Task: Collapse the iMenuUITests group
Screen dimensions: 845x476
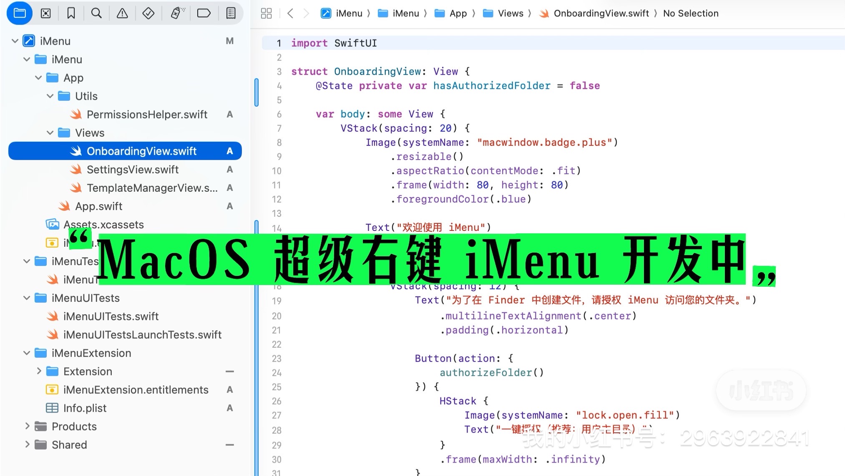Action: click(27, 298)
